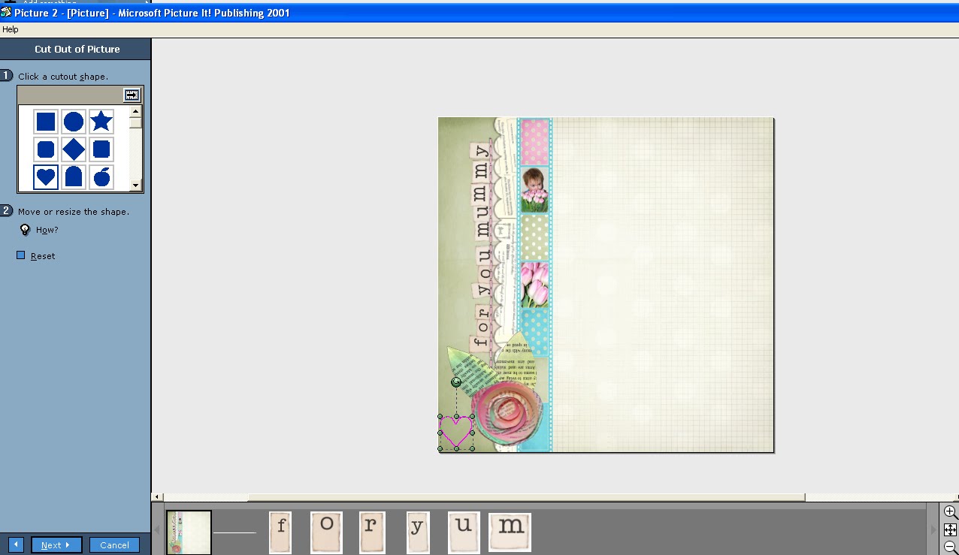Click the pink tulips photo on the strip
The height and width of the screenshot is (555, 959).
534,284
